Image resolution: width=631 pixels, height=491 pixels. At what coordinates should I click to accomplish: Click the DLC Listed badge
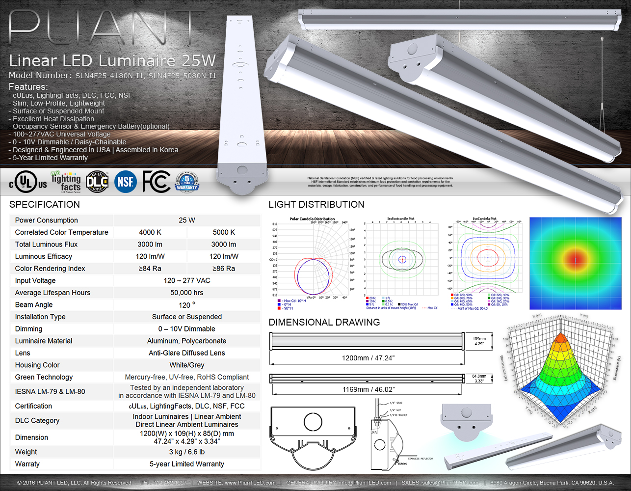coord(97,182)
